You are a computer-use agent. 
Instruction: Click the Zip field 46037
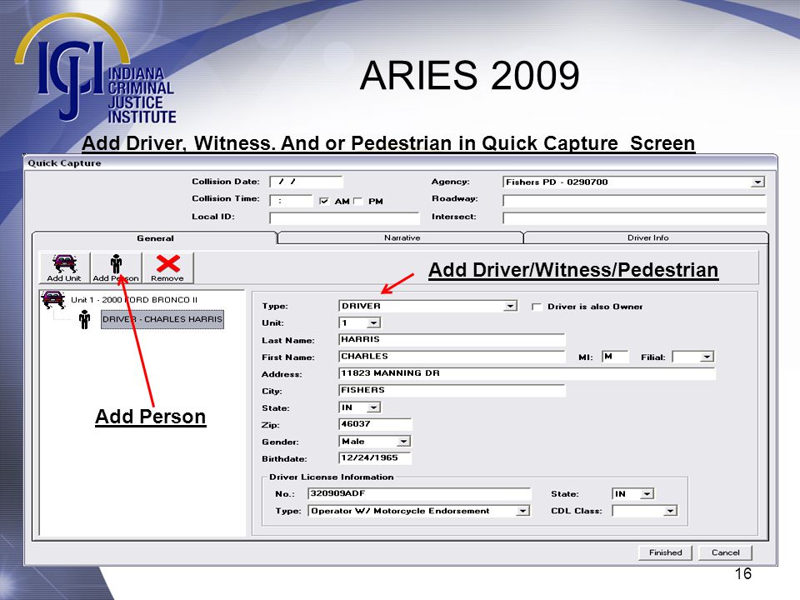(375, 424)
